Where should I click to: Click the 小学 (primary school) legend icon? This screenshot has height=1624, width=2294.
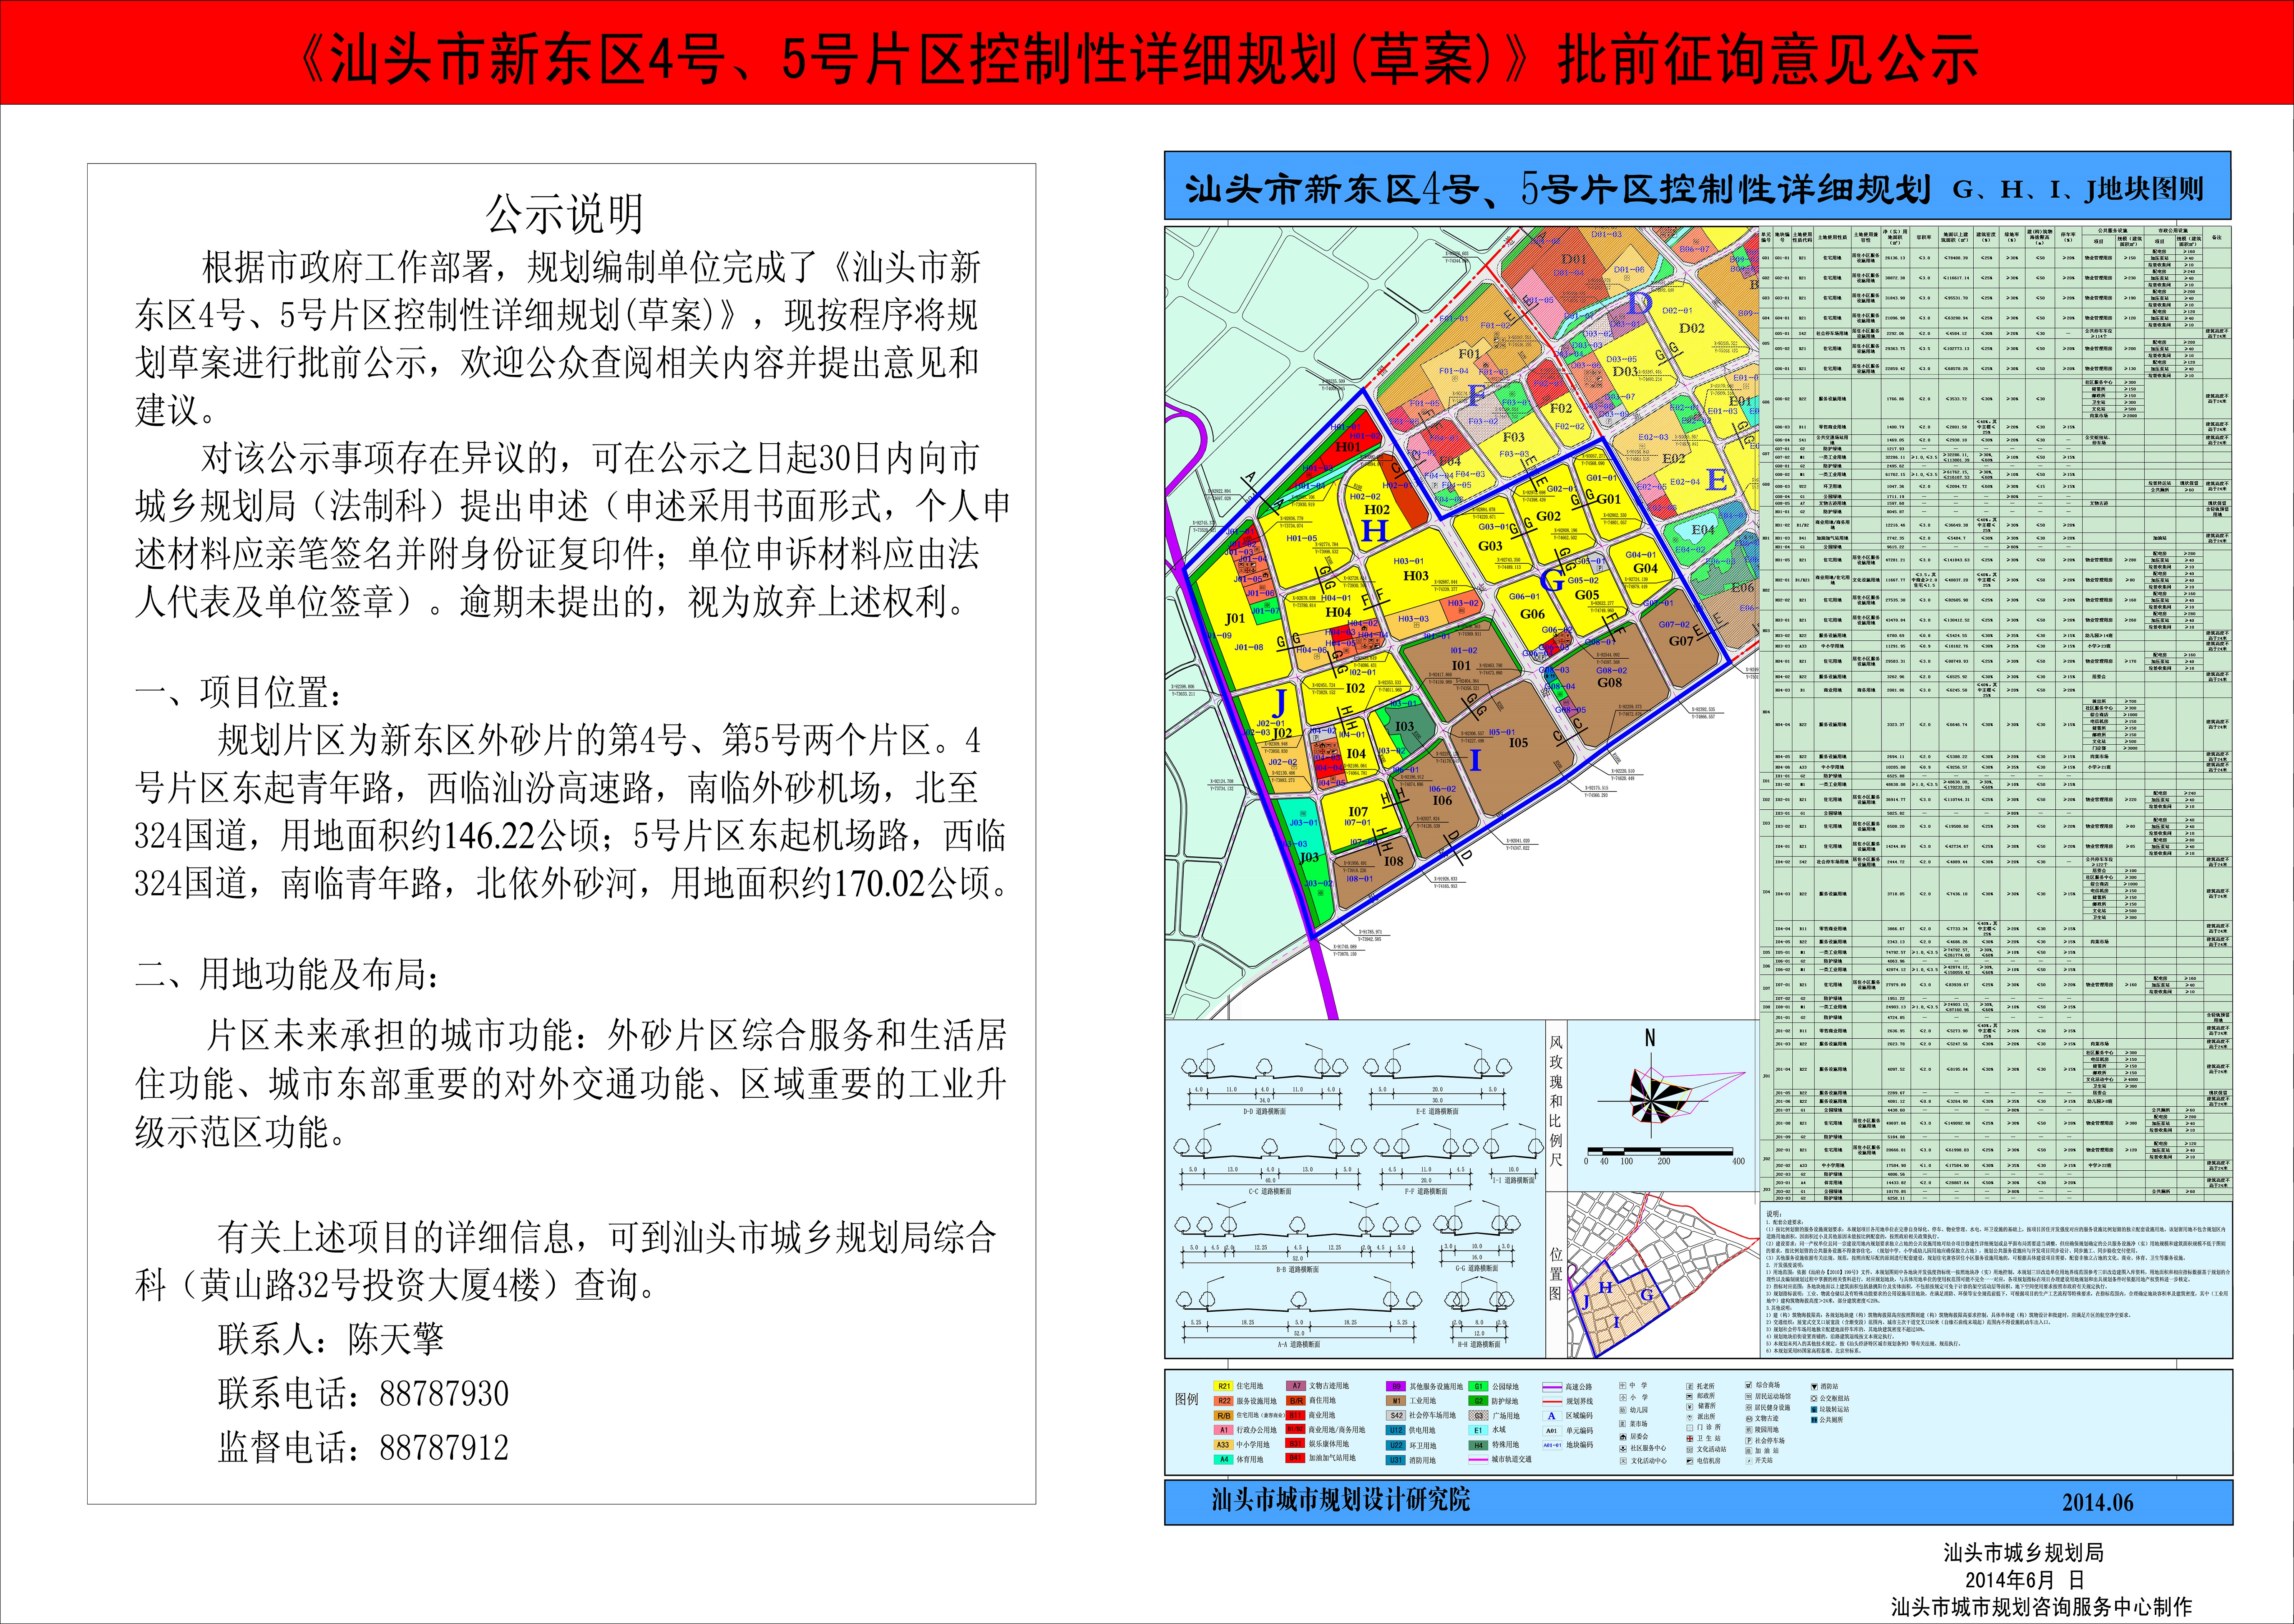click(1623, 1398)
